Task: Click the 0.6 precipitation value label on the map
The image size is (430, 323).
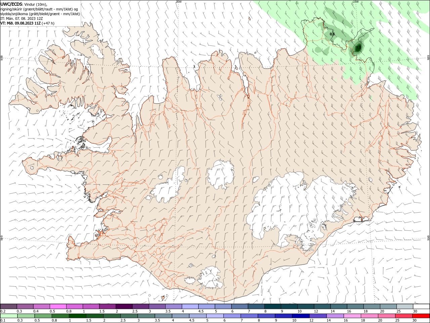Action: [332, 34]
